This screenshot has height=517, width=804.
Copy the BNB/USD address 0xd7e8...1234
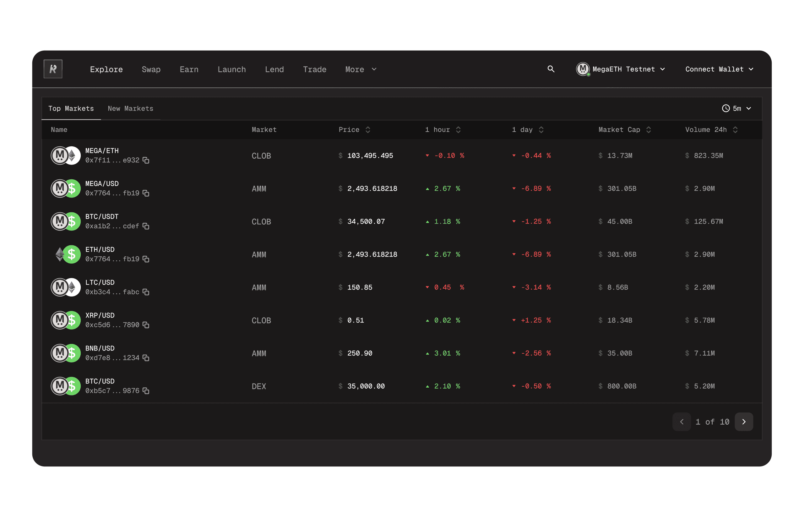(x=146, y=357)
